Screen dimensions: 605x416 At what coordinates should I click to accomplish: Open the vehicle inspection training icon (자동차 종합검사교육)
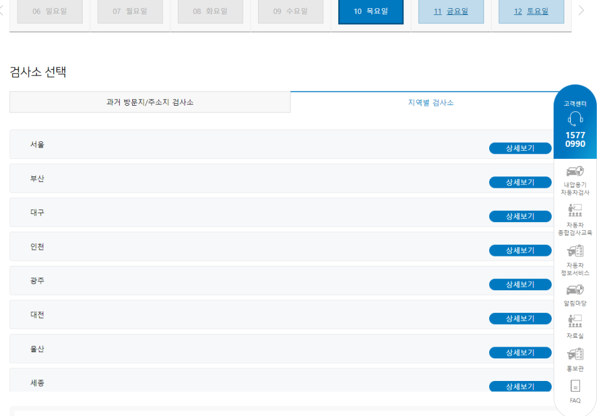[x=575, y=211]
